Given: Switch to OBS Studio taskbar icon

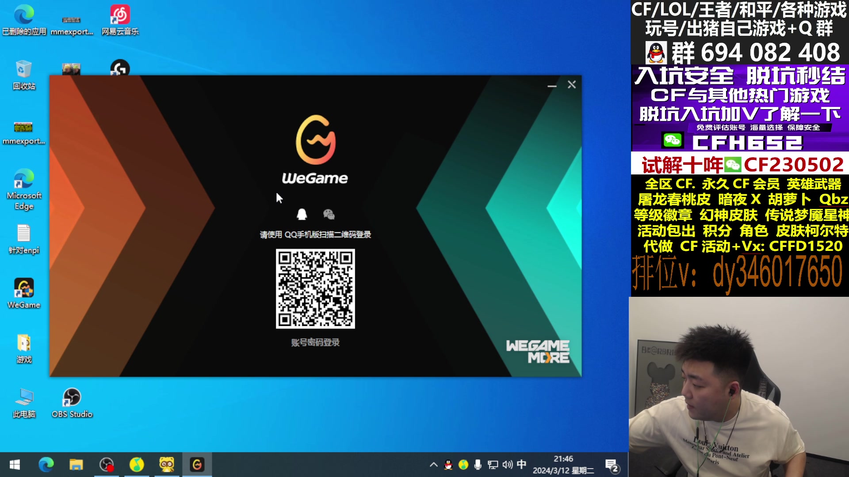Looking at the screenshot, I should pyautogui.click(x=107, y=465).
